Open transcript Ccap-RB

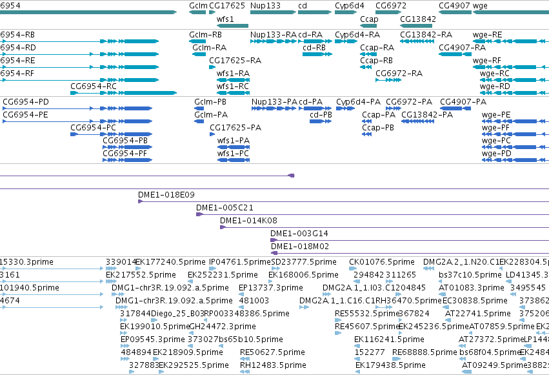(x=376, y=60)
